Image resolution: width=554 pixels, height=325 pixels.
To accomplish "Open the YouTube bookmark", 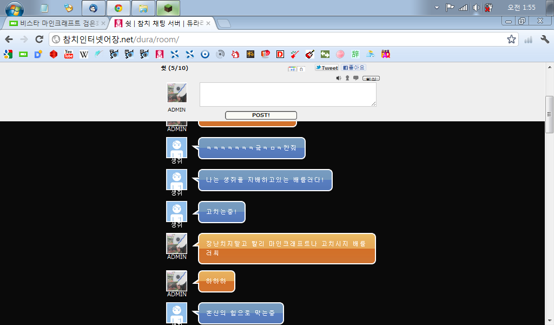I will pyautogui.click(x=69, y=54).
